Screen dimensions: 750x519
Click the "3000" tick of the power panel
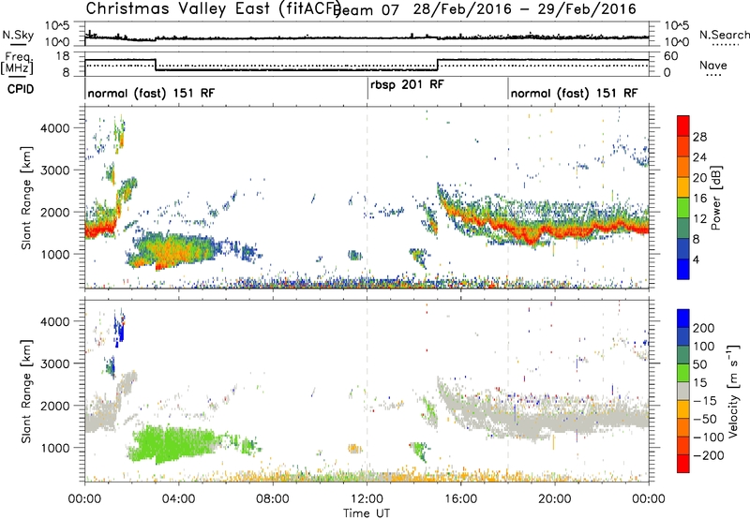54,171
